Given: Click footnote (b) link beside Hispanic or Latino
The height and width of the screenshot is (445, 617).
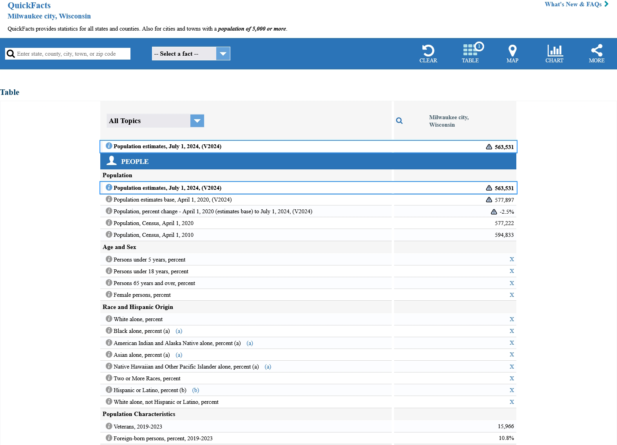Looking at the screenshot, I should pyautogui.click(x=196, y=391).
